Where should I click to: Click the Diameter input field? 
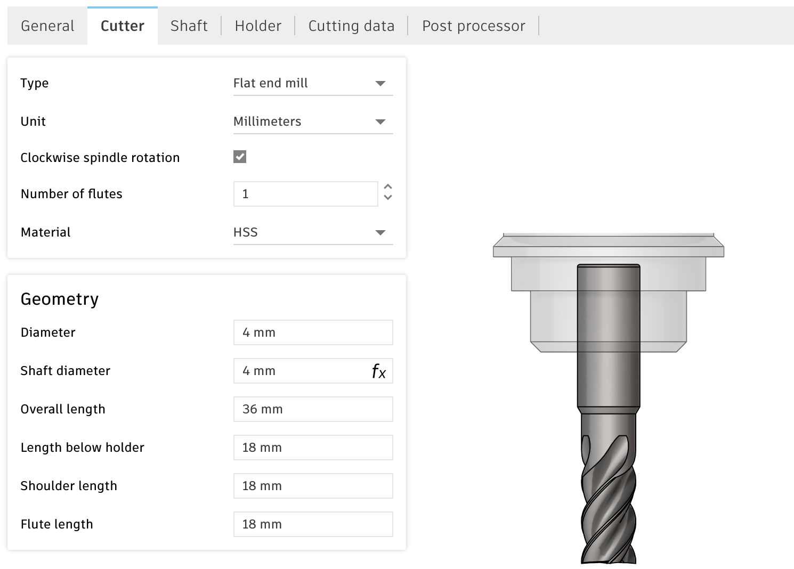(313, 332)
